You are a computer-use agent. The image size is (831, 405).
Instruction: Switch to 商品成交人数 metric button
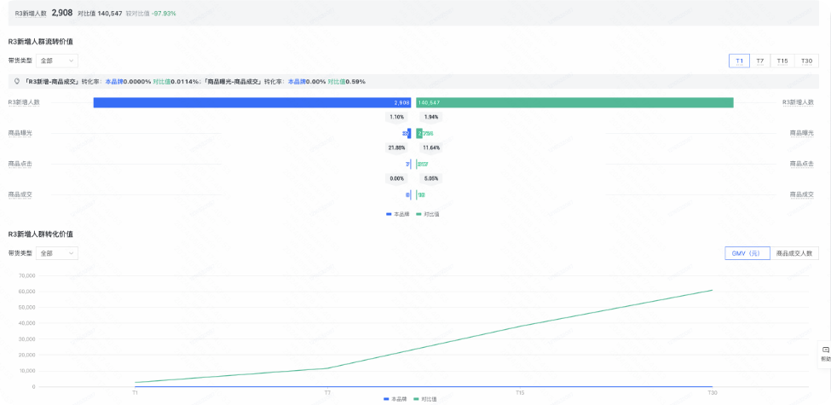pyautogui.click(x=794, y=253)
